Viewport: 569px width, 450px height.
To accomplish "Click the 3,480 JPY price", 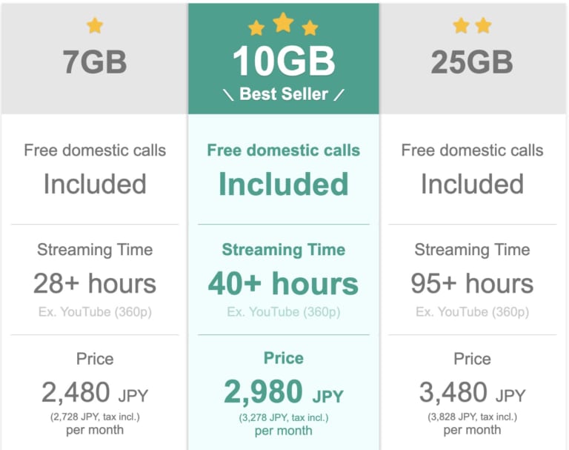I will point(472,391).
